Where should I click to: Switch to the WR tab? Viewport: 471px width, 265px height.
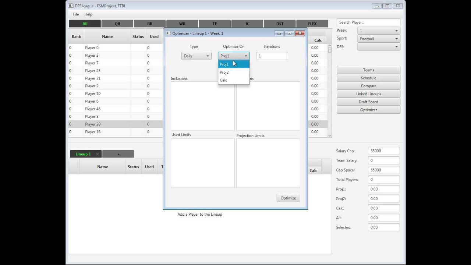[x=182, y=24]
